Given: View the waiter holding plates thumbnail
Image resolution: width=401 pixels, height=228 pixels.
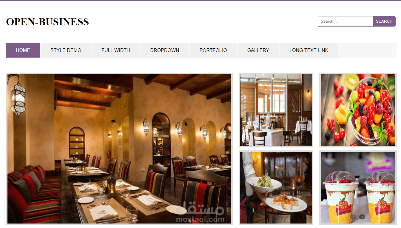Looking at the screenshot, I should 276,188.
